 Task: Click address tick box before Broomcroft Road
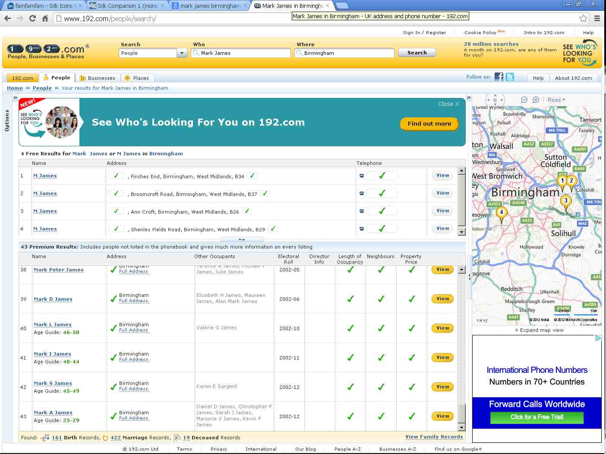tap(116, 193)
